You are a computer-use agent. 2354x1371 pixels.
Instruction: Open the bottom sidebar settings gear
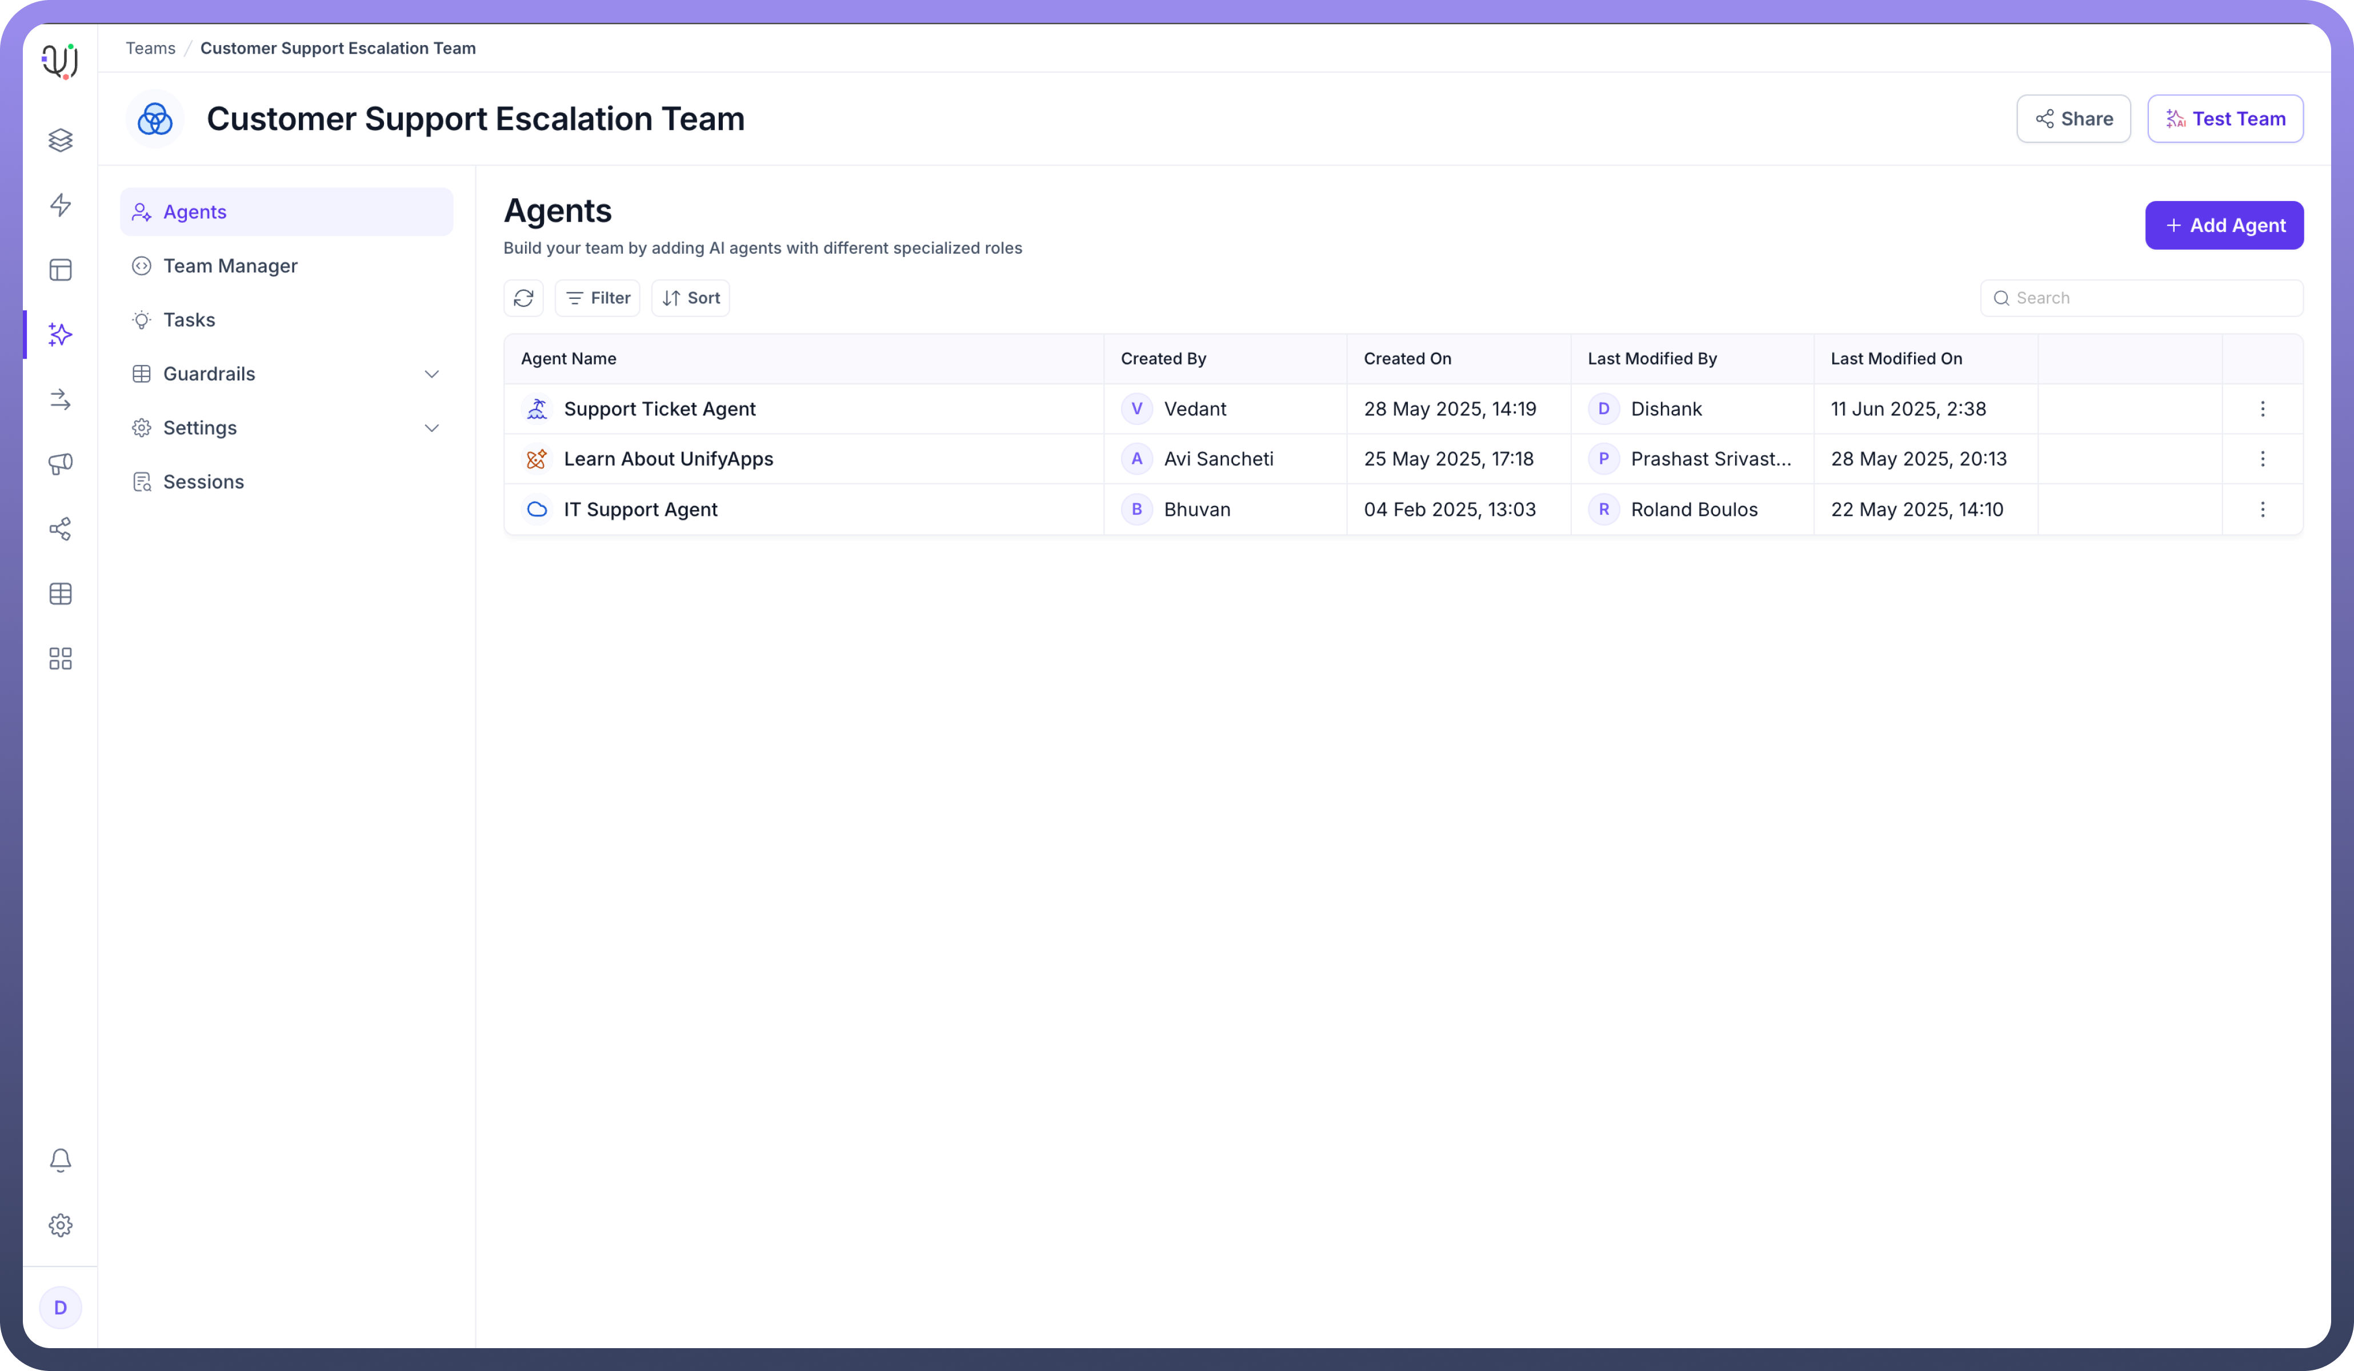[61, 1225]
